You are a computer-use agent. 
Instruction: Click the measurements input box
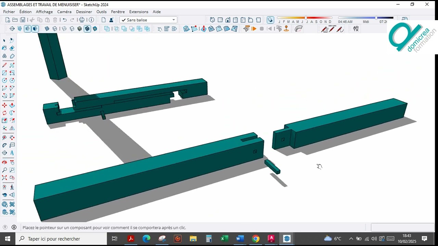coord(402,227)
